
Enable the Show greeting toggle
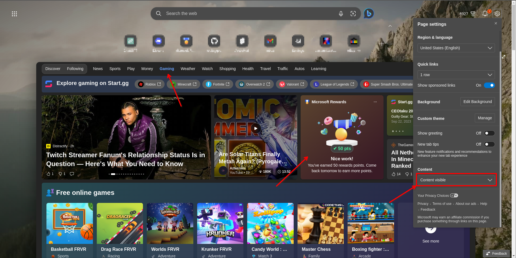pos(489,133)
